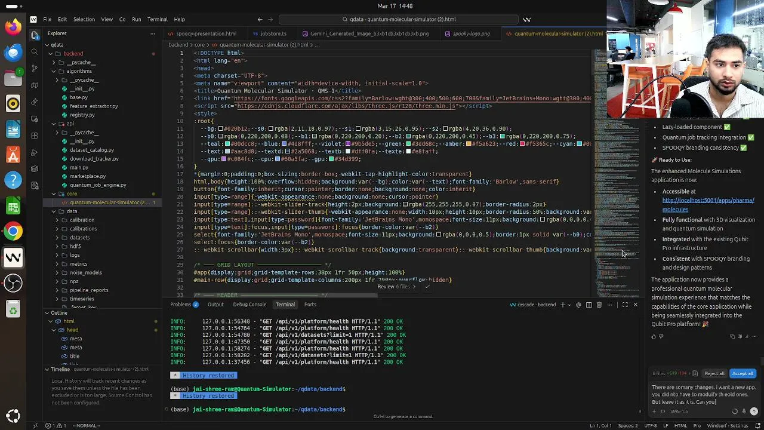This screenshot has height=430, width=764.
Task: Open terminal launch profile dropdown arrow
Action: coord(569,305)
